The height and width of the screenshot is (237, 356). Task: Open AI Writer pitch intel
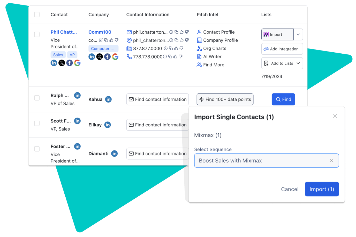click(x=209, y=56)
